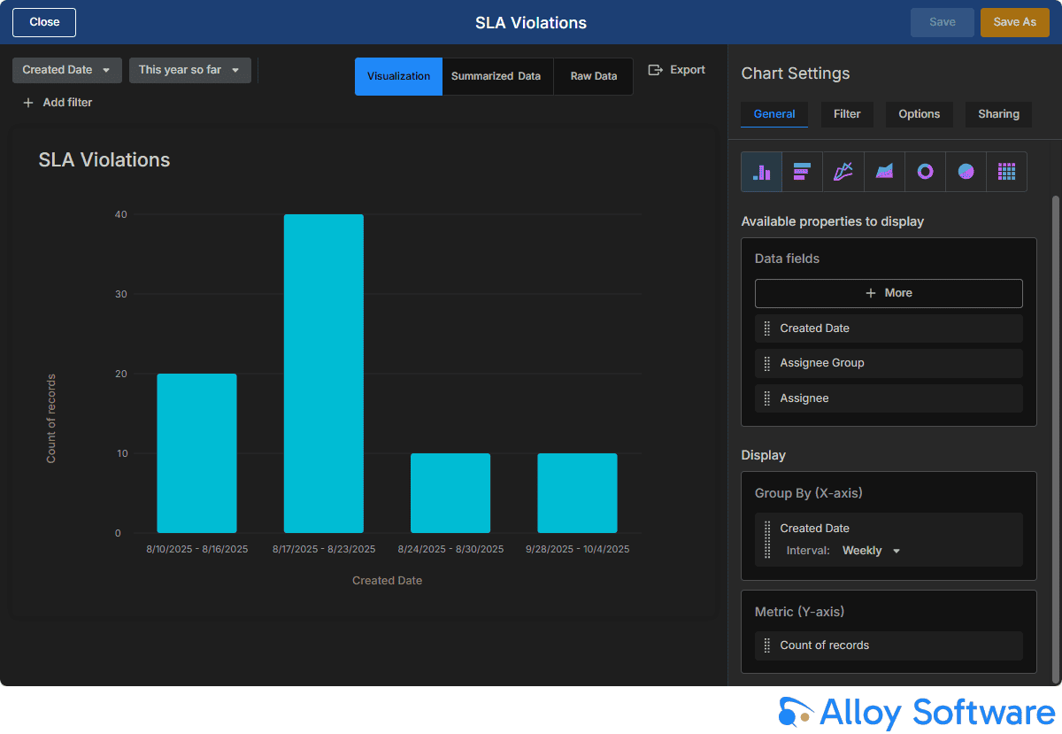Switch to table grid view icon
The width and height of the screenshot is (1062, 734).
pyautogui.click(x=1006, y=172)
